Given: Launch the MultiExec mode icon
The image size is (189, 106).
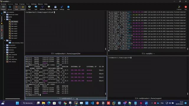Looking at the screenshot, I should point(42,8).
